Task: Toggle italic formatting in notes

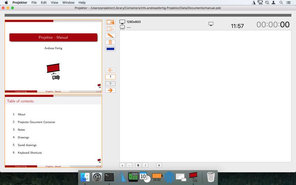Action: [x=145, y=165]
